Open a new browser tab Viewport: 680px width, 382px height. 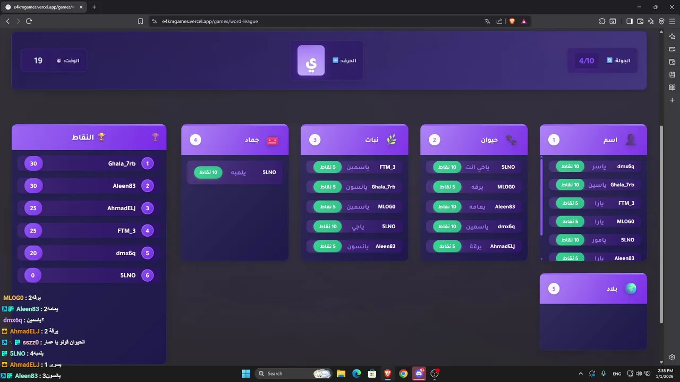click(94, 7)
